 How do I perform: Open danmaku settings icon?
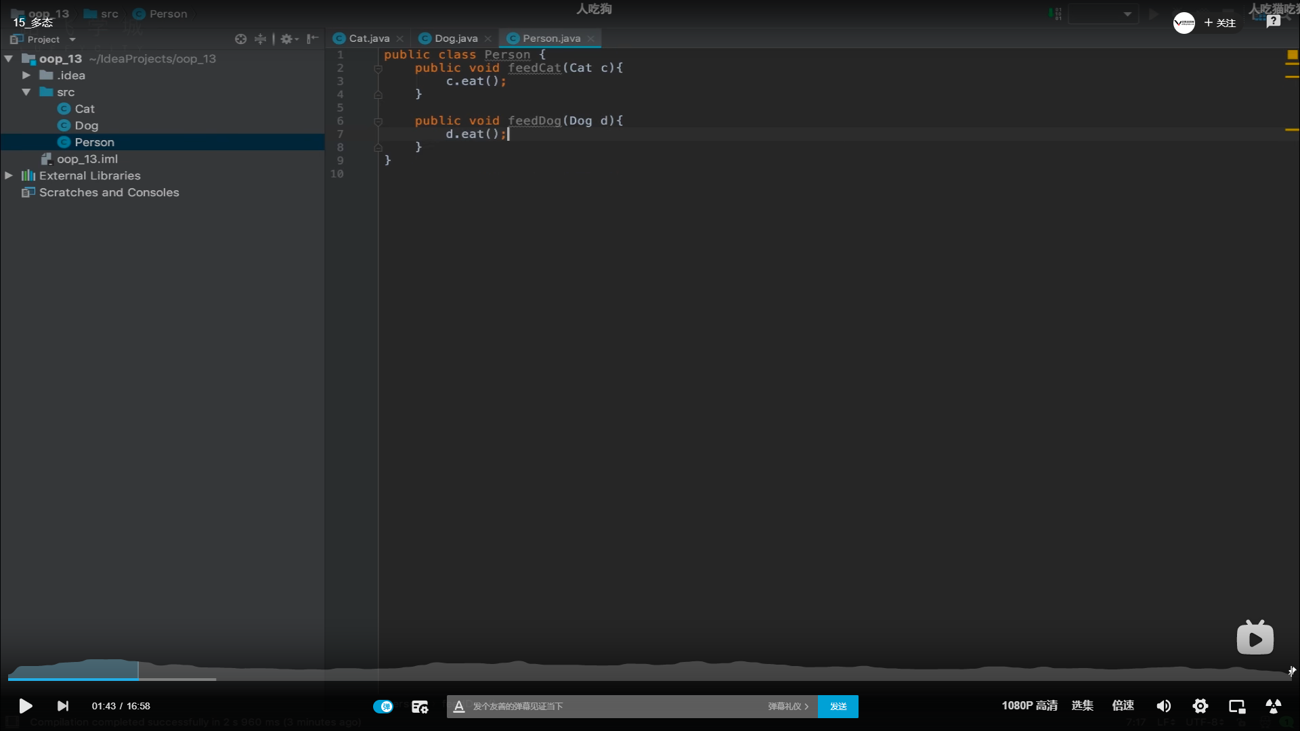pos(420,707)
